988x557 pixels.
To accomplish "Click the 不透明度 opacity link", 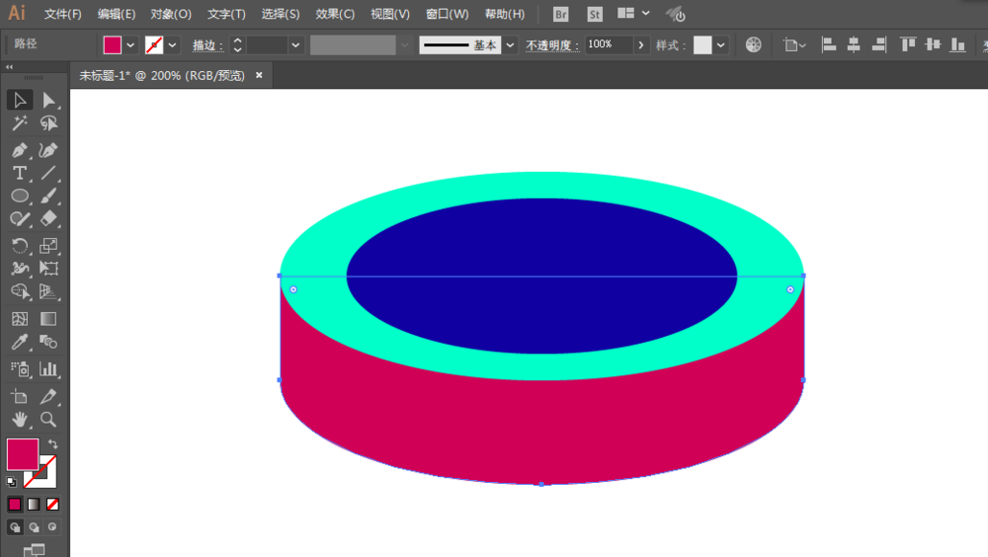I will click(x=551, y=45).
